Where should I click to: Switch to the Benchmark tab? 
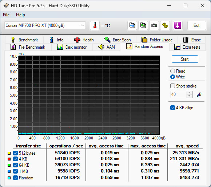pyautogui.click(x=24, y=40)
